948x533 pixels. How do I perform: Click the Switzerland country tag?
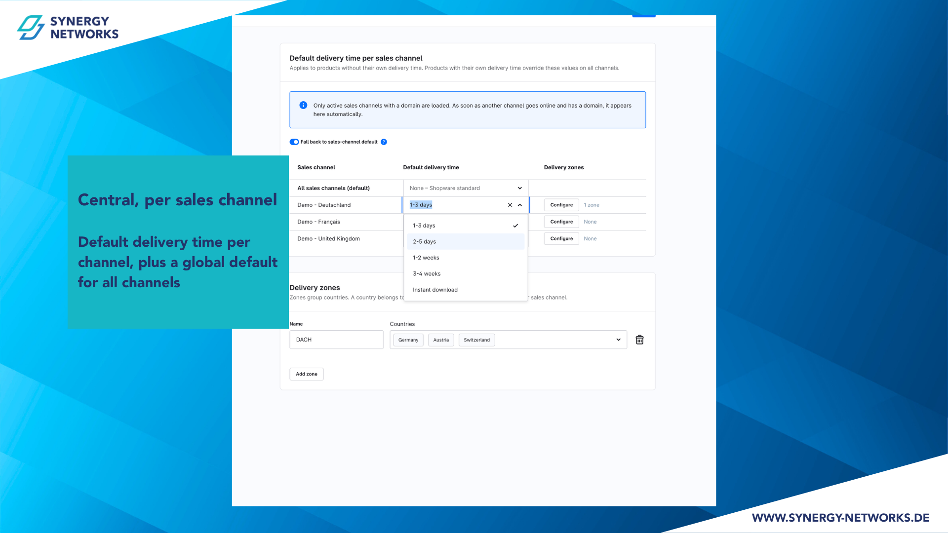(x=477, y=340)
